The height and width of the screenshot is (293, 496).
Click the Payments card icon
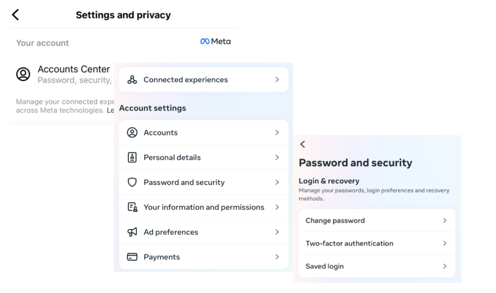131,257
